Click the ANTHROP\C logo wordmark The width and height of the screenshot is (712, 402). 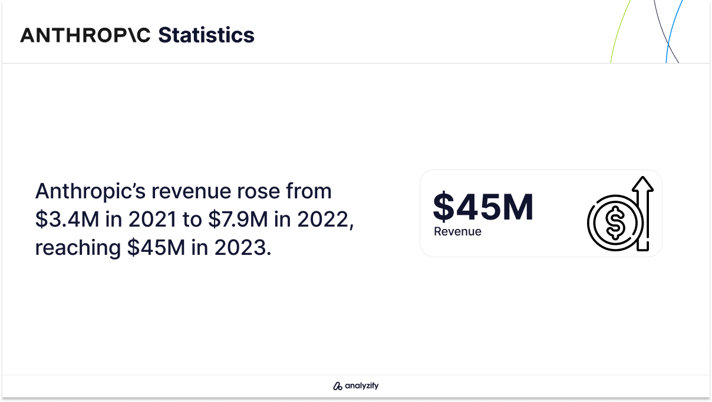pos(87,35)
